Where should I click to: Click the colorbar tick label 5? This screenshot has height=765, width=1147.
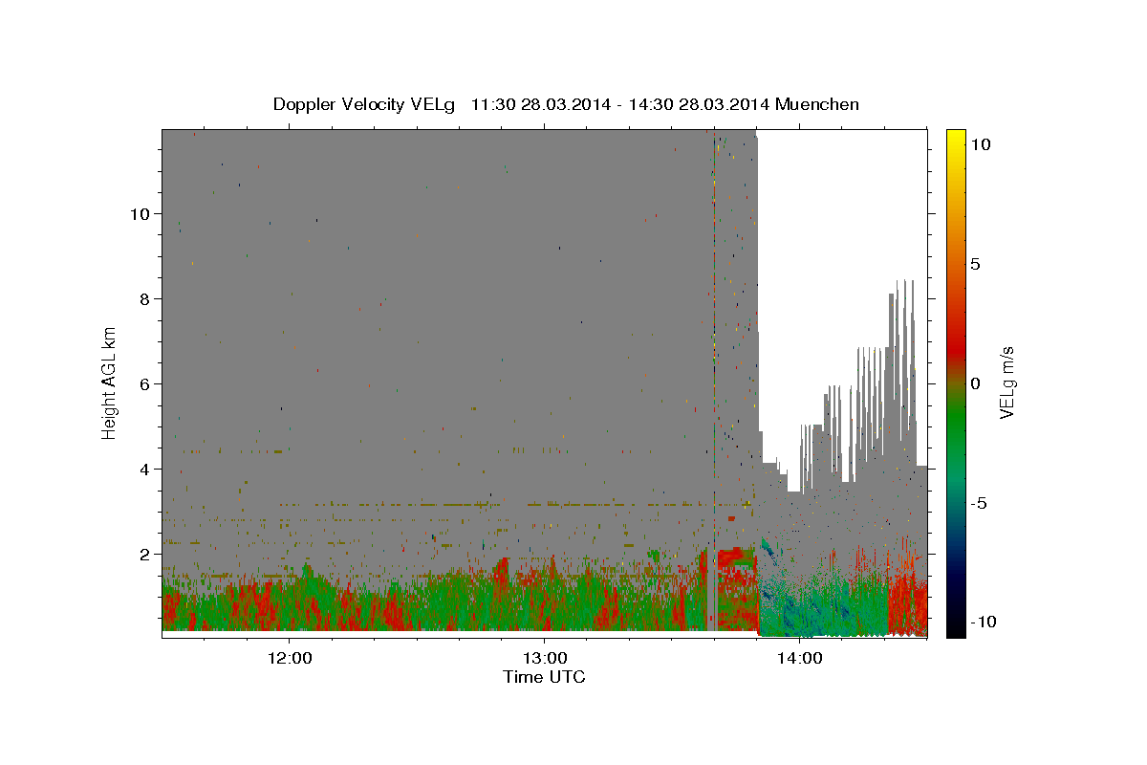coord(975,264)
